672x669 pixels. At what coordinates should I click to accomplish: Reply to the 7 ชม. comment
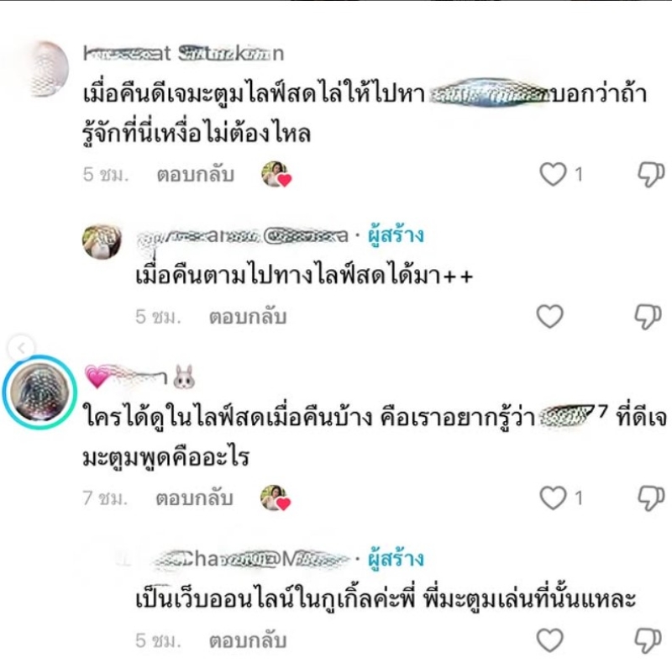pyautogui.click(x=194, y=498)
